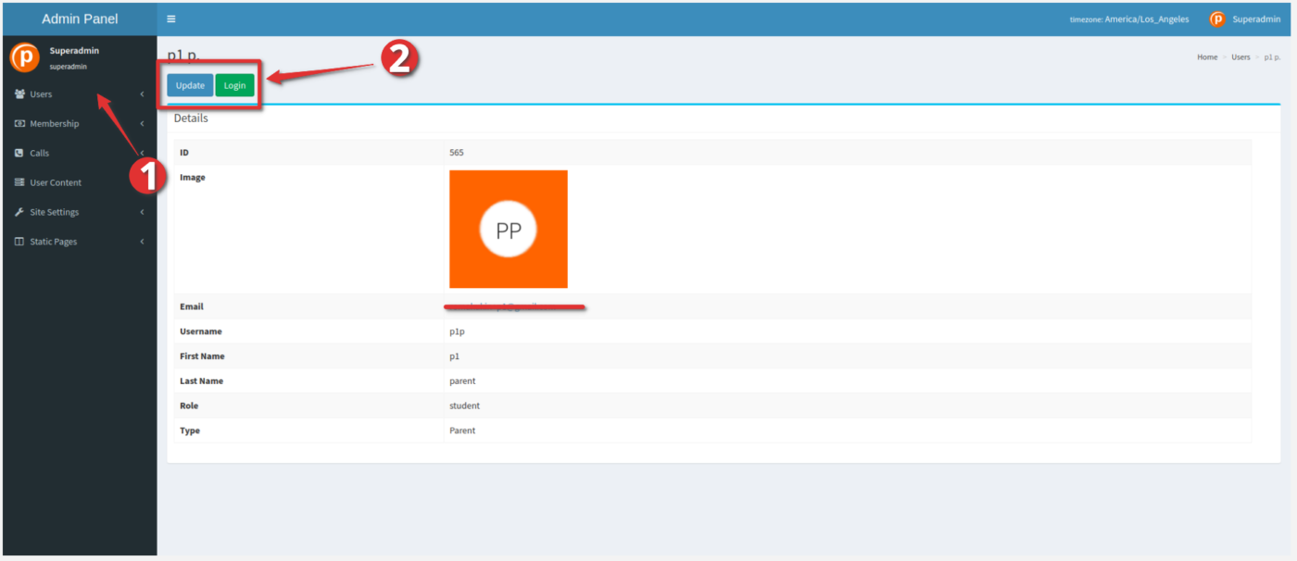The image size is (1297, 561).
Task: Click the Superadmin avatar in the sidebar
Action: click(24, 56)
